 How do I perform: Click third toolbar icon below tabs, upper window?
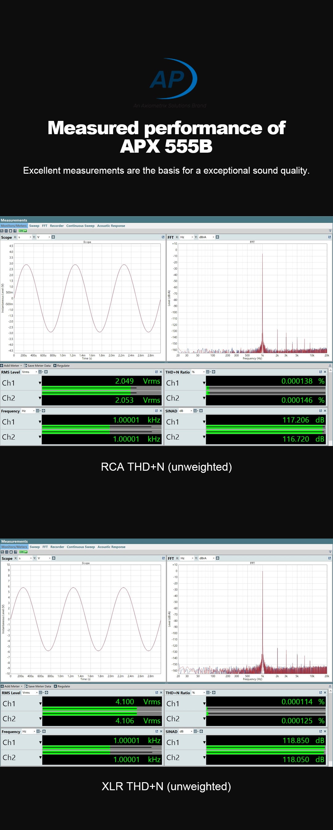10,231
